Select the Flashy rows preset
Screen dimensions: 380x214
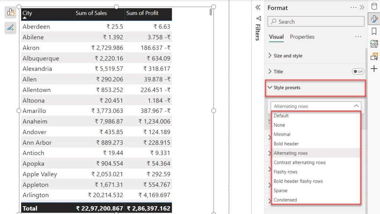316,172
